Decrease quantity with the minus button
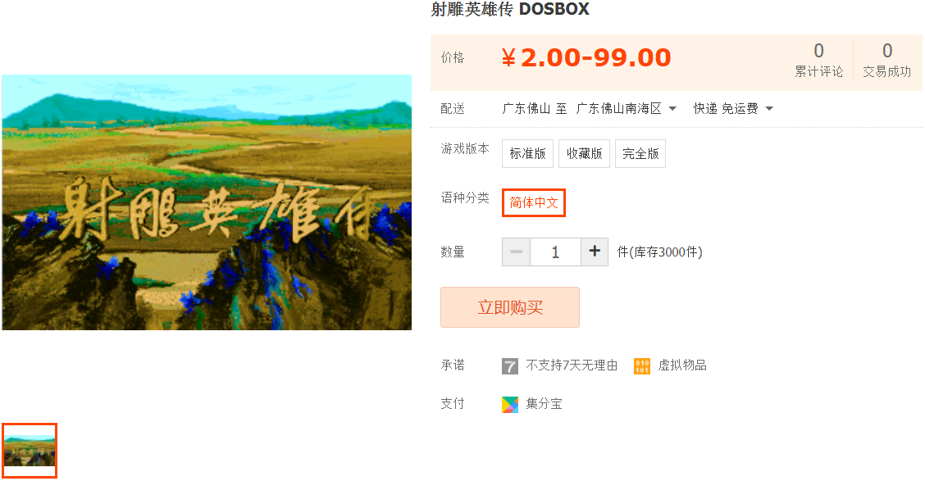Image resolution: width=925 pixels, height=481 pixels. click(516, 252)
